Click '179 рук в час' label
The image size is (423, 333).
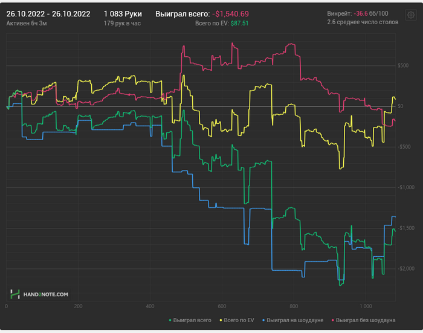(122, 24)
